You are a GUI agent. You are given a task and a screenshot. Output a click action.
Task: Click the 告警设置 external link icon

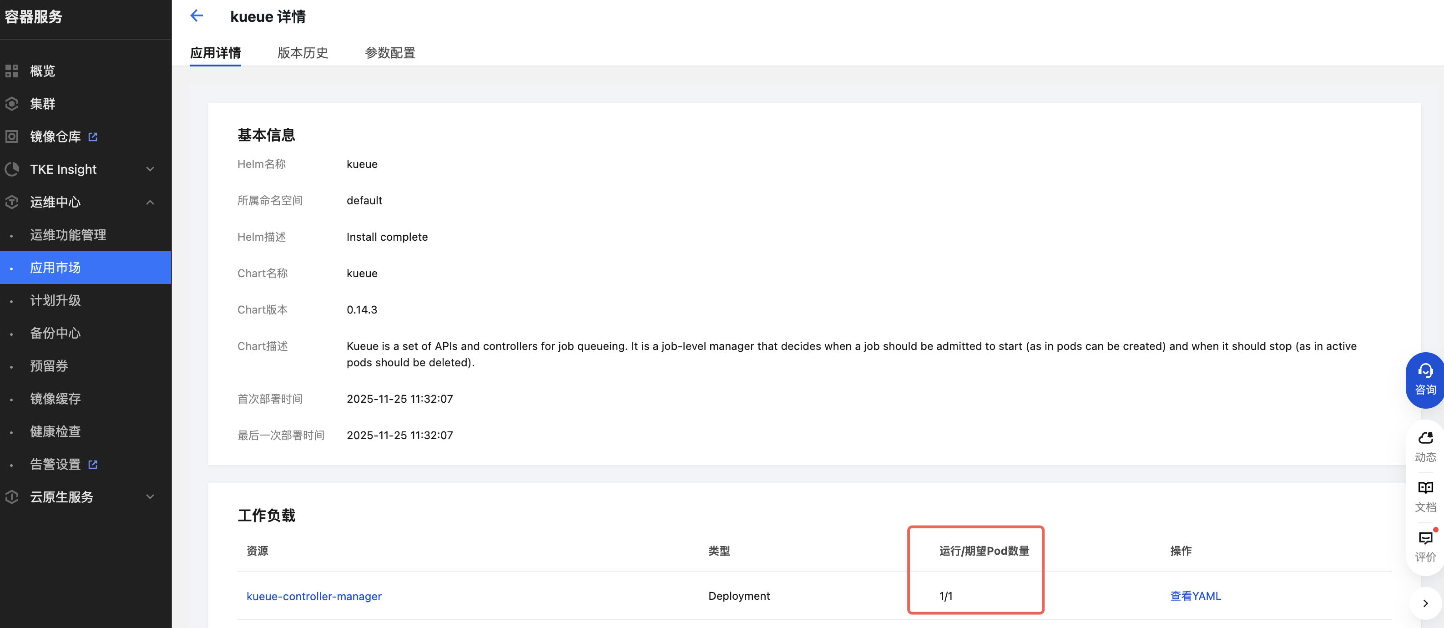click(93, 464)
